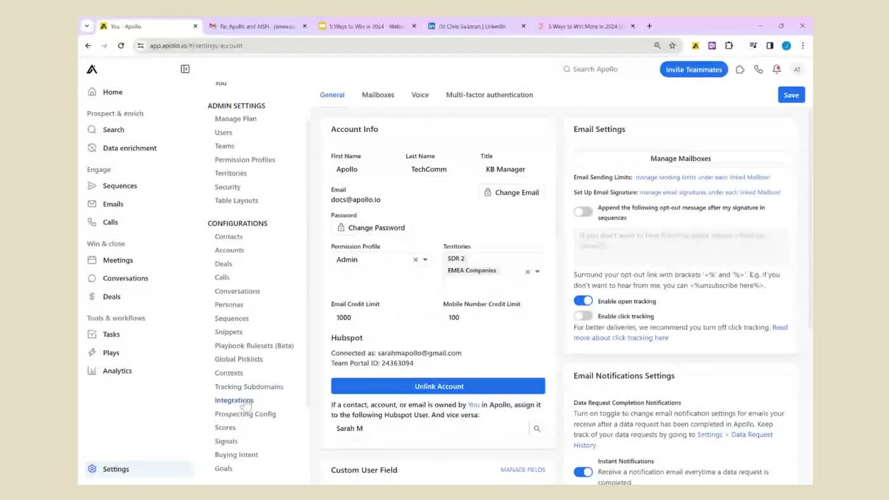This screenshot has width=889, height=500.
Task: Open Home via house icon
Action: pos(92,92)
